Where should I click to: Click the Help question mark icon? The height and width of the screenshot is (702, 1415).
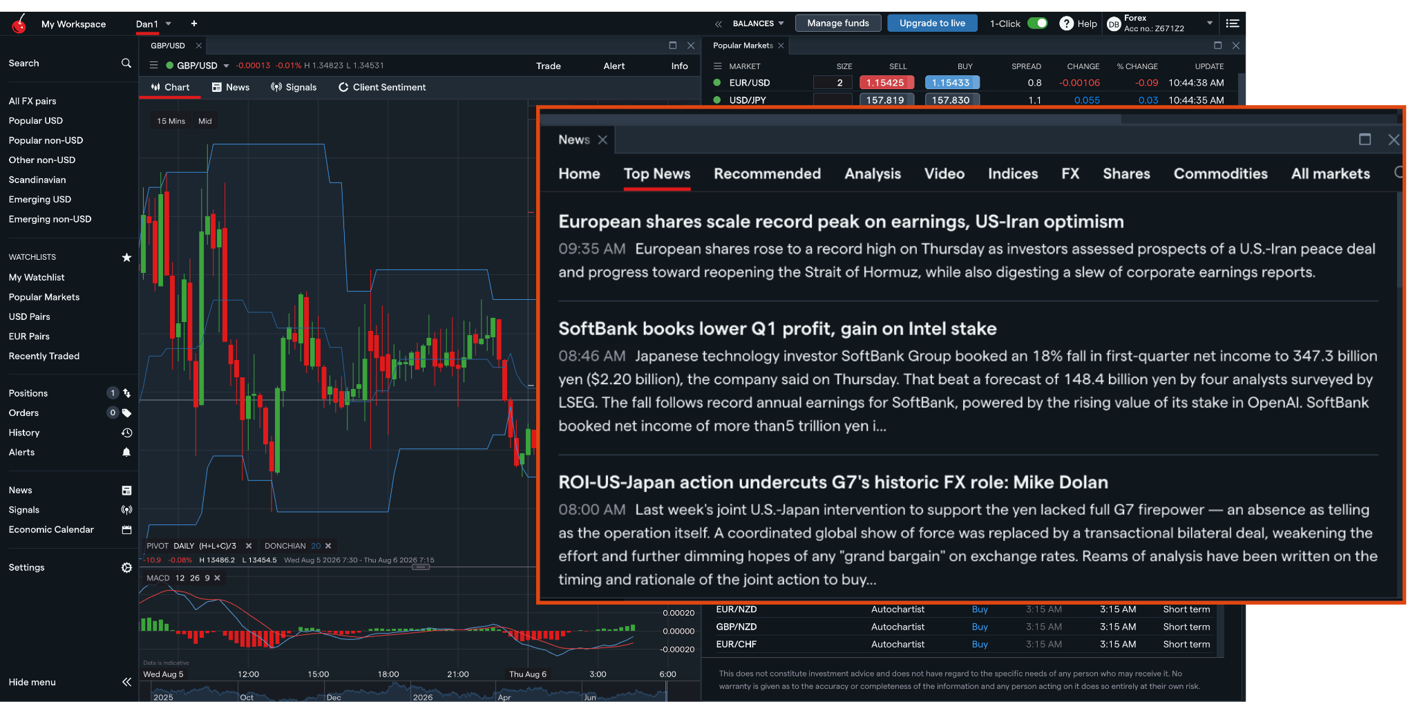1066,23
